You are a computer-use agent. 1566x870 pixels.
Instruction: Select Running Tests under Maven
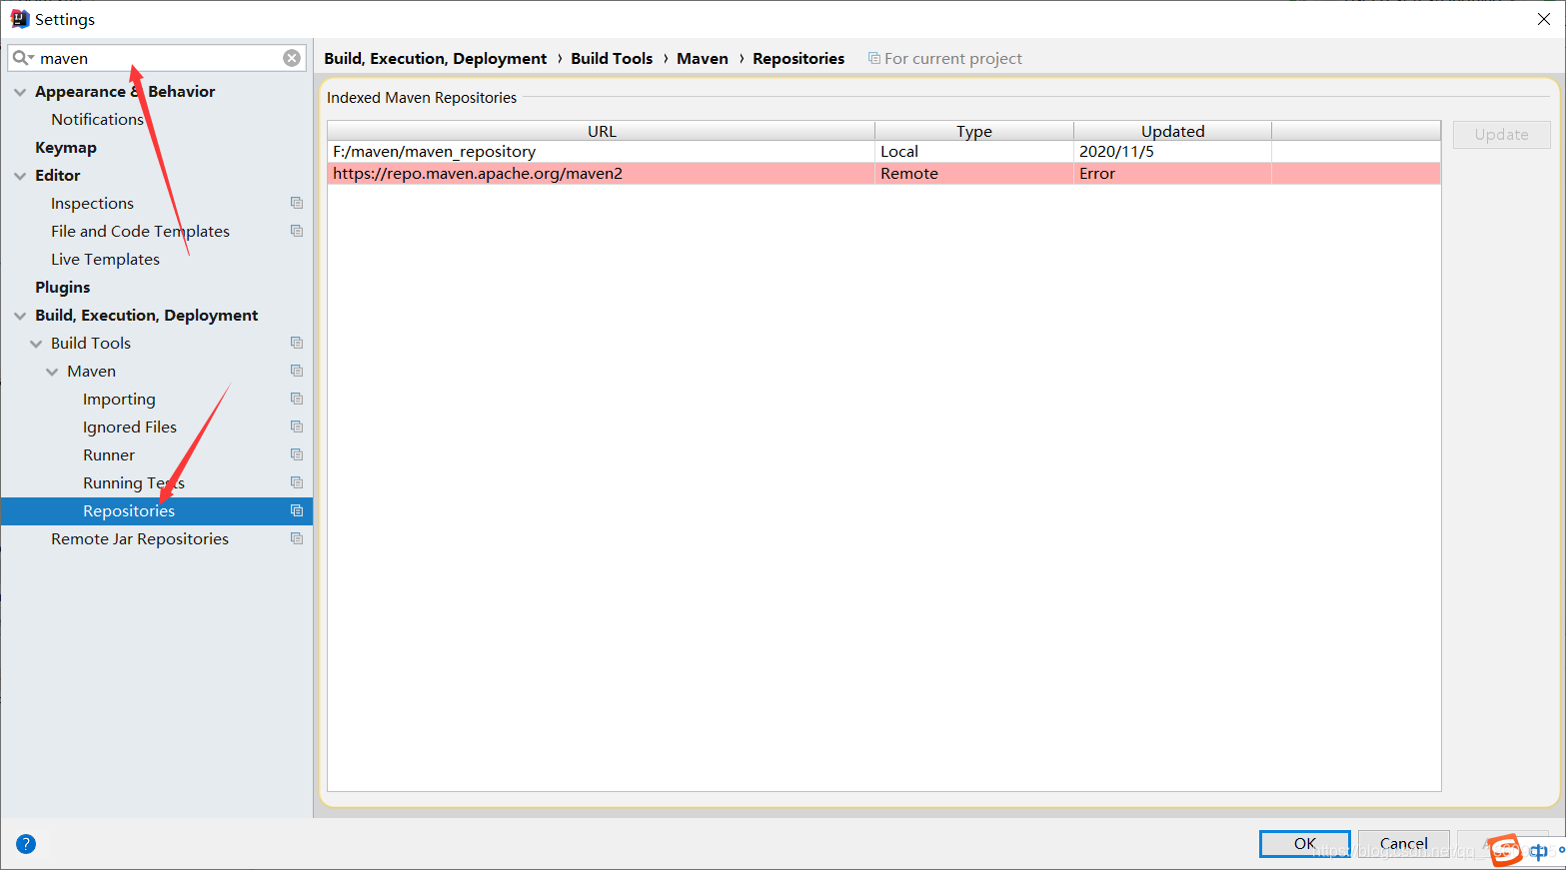pyautogui.click(x=134, y=482)
